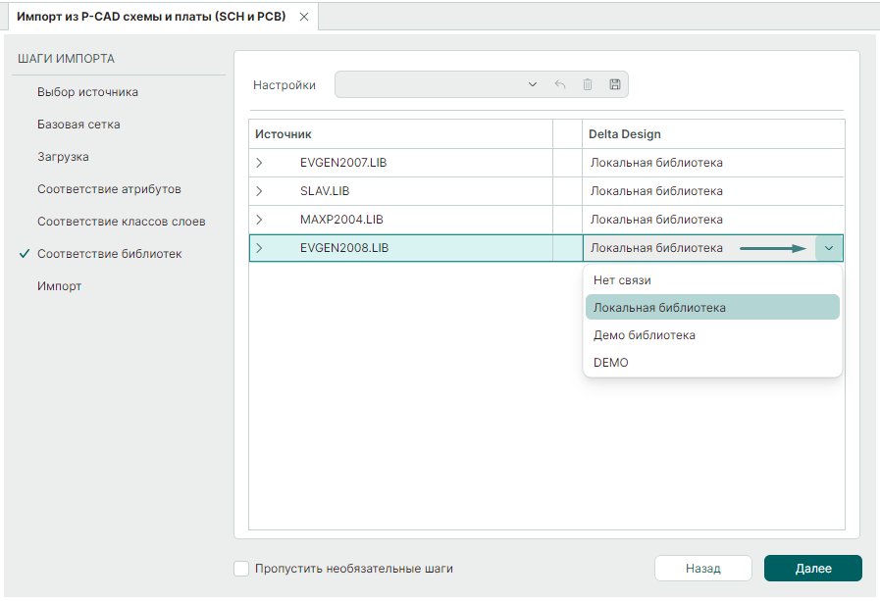Select Локальная библиотека in the dropdown list

(659, 308)
